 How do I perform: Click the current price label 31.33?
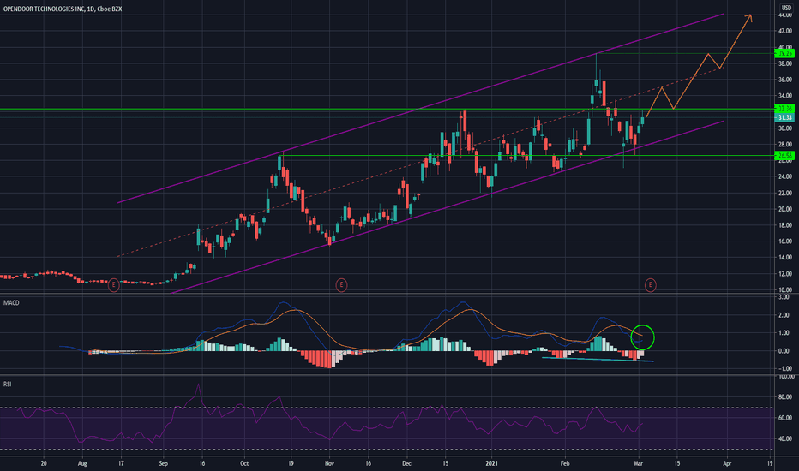click(x=784, y=117)
